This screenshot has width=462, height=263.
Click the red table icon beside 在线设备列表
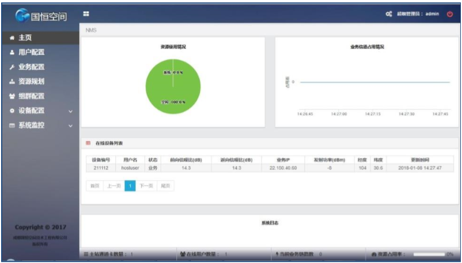point(88,143)
